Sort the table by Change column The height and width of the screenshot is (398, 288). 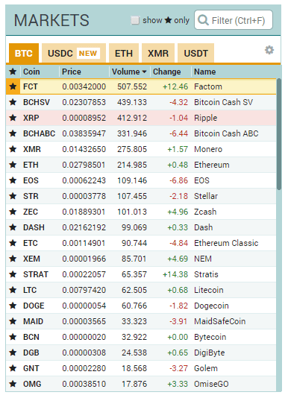[x=166, y=72]
